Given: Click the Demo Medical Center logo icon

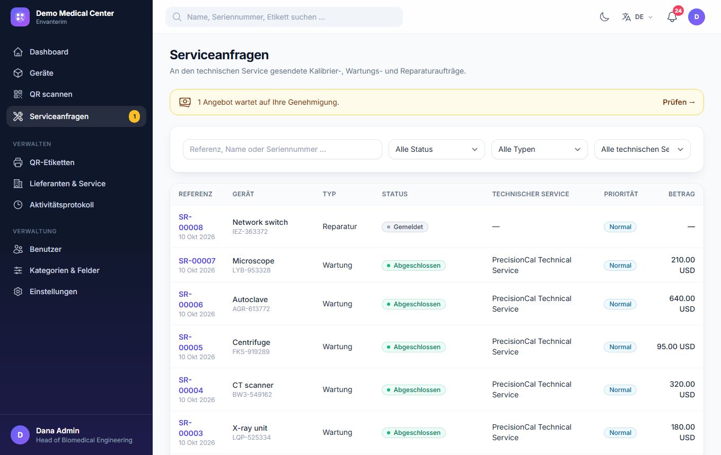Looking at the screenshot, I should (x=20, y=17).
